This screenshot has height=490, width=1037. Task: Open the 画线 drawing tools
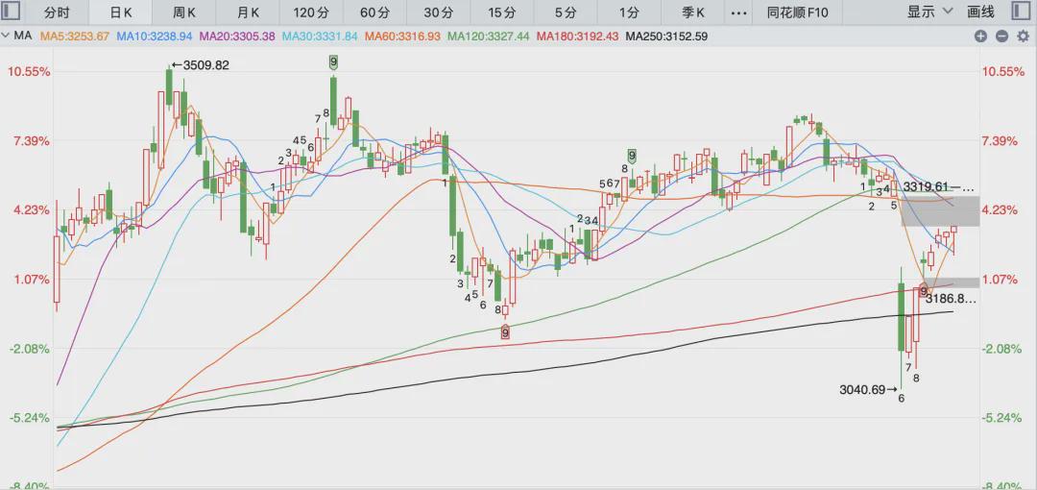[x=980, y=12]
